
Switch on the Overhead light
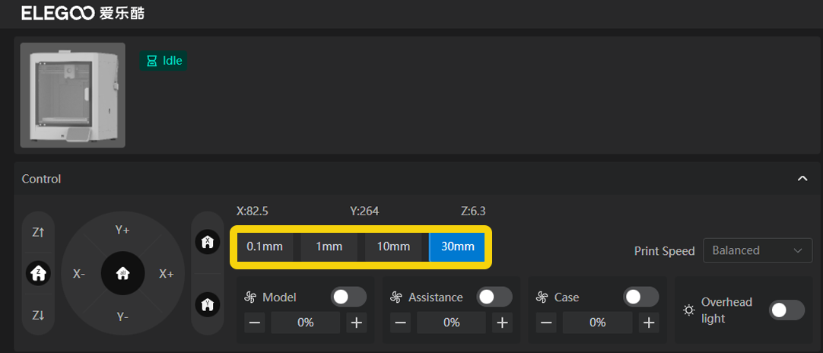786,310
